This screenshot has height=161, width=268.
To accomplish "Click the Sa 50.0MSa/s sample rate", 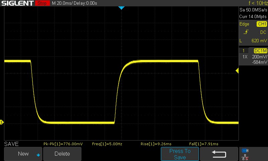I will [253, 10].
